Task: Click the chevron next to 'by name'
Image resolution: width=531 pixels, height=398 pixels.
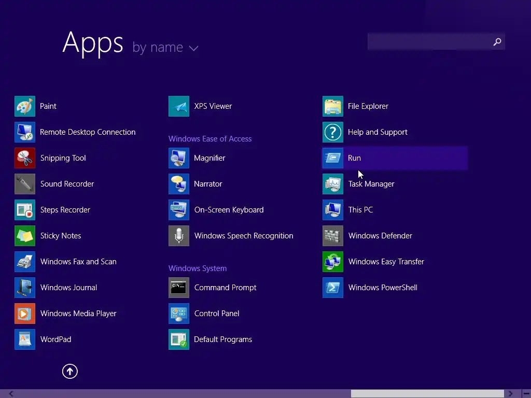Action: pyautogui.click(x=194, y=48)
